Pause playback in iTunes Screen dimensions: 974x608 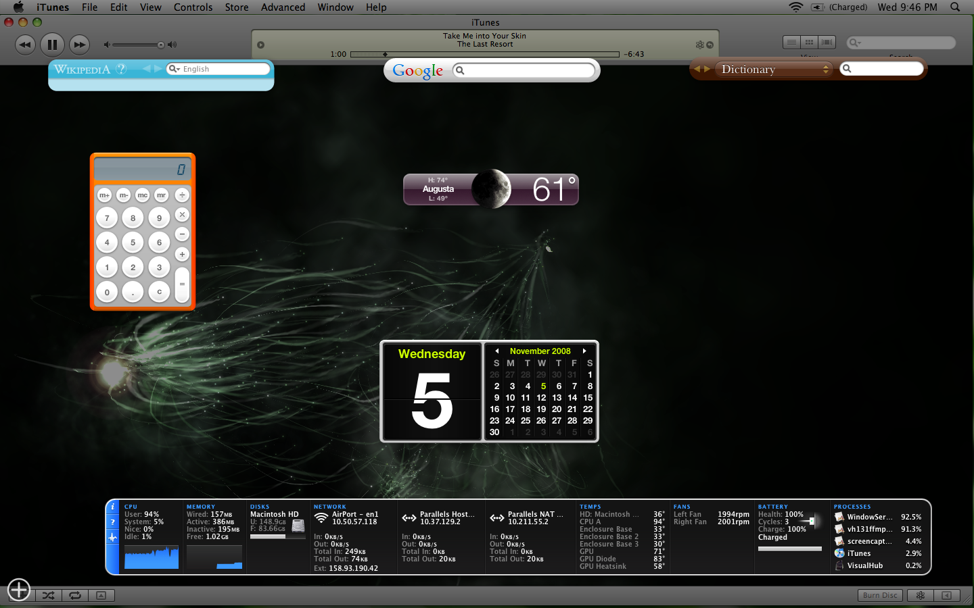(52, 45)
